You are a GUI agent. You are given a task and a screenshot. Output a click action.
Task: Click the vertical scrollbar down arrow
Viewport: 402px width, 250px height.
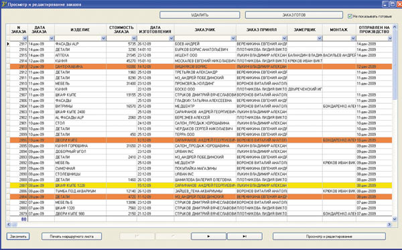[x=395, y=219]
